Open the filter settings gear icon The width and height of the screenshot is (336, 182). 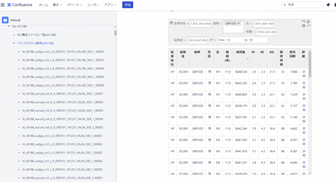click(304, 26)
